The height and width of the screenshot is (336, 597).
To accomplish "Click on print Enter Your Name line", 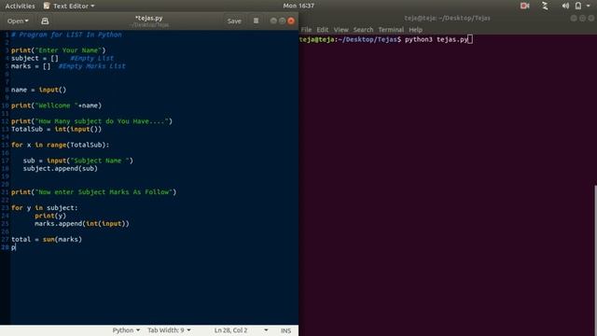I will [x=58, y=50].
